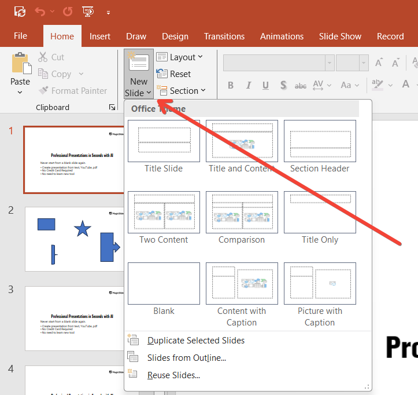Pick the Two Content layout thumbnail
The image size is (418, 395).
click(x=164, y=212)
